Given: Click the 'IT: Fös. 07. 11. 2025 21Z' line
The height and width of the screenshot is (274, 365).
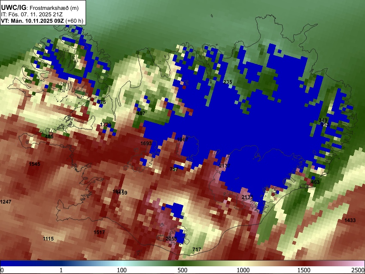Looking at the screenshot, I should point(32,15).
